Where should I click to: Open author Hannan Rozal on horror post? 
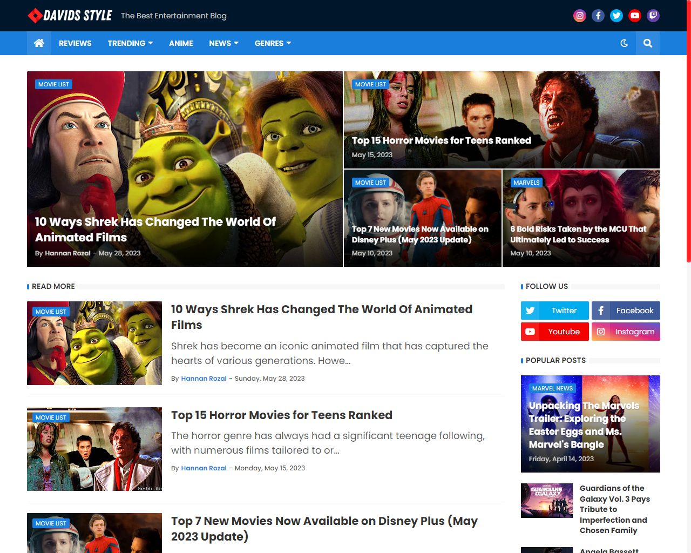tap(204, 468)
